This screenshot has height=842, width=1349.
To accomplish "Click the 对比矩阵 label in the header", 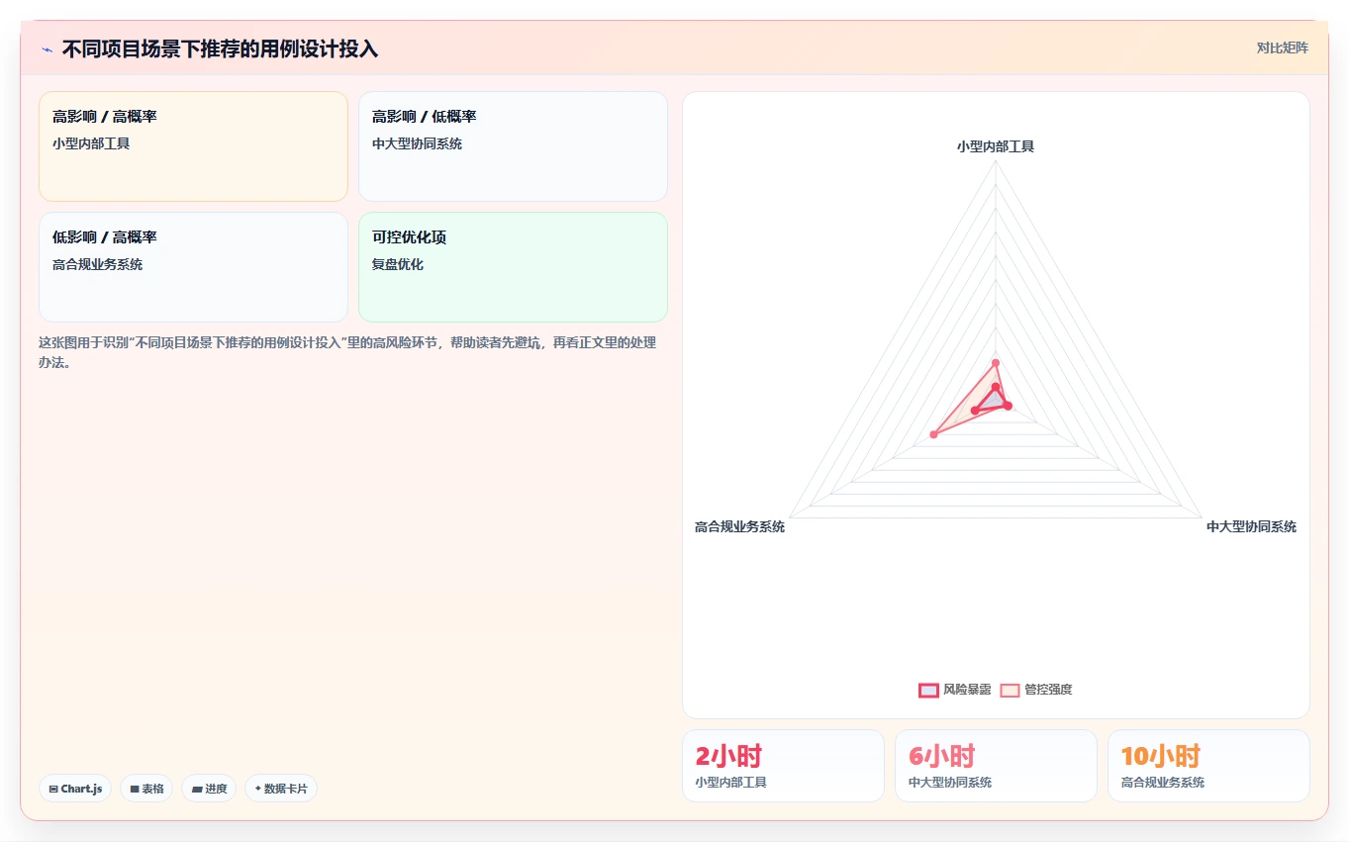I will point(1282,47).
